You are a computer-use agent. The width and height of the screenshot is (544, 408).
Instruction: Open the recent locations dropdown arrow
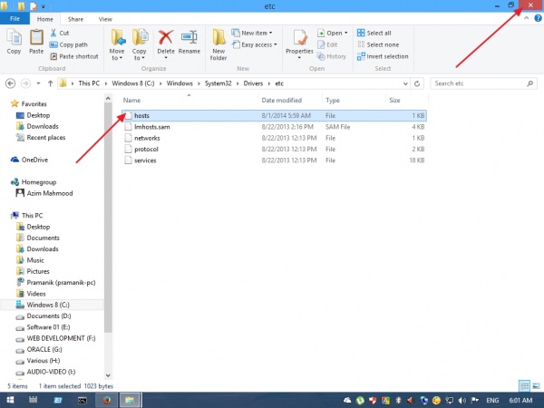pyautogui.click(x=38, y=83)
